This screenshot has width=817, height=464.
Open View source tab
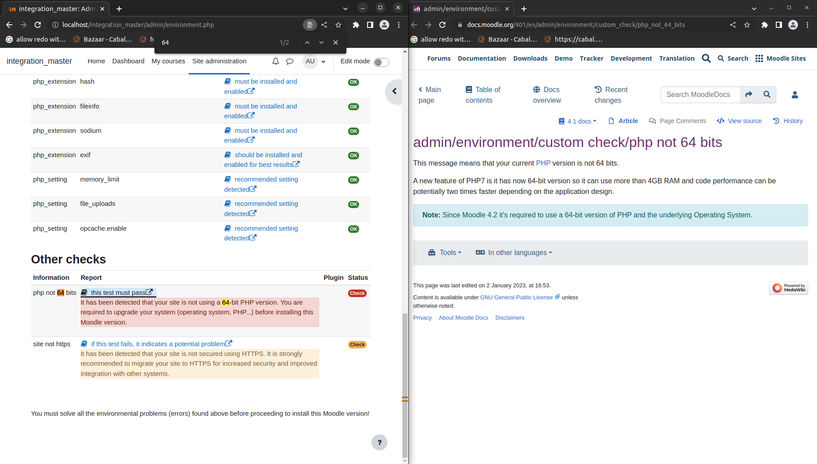pos(739,121)
